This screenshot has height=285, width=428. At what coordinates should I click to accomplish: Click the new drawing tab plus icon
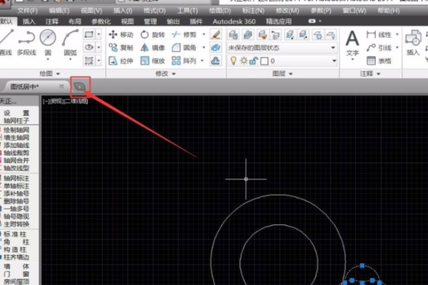80,87
